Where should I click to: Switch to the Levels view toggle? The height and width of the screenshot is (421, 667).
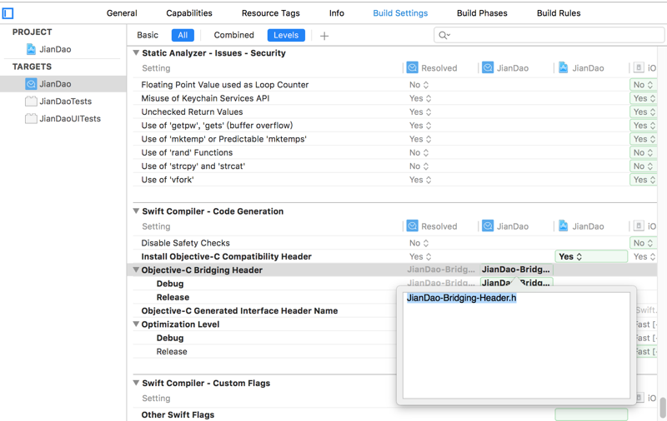285,36
